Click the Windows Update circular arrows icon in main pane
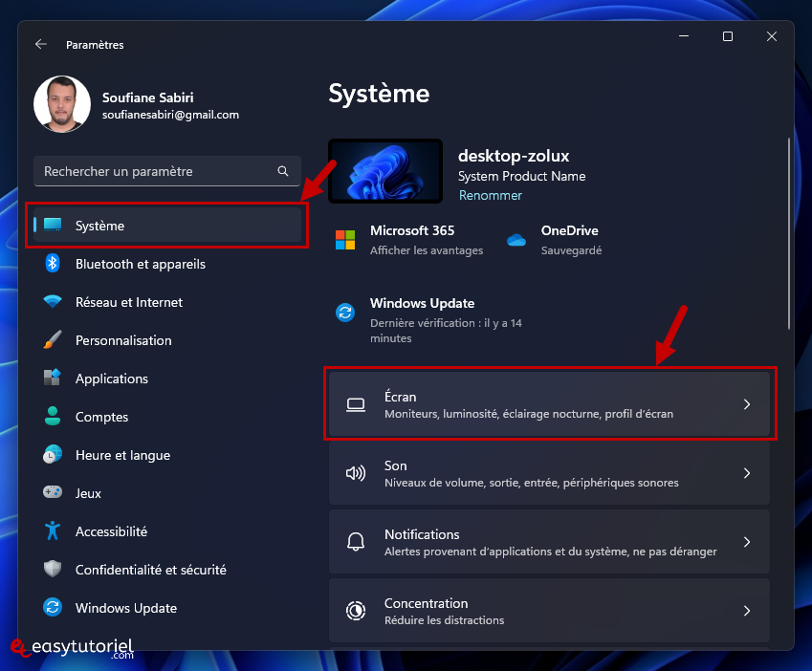 tap(345, 313)
